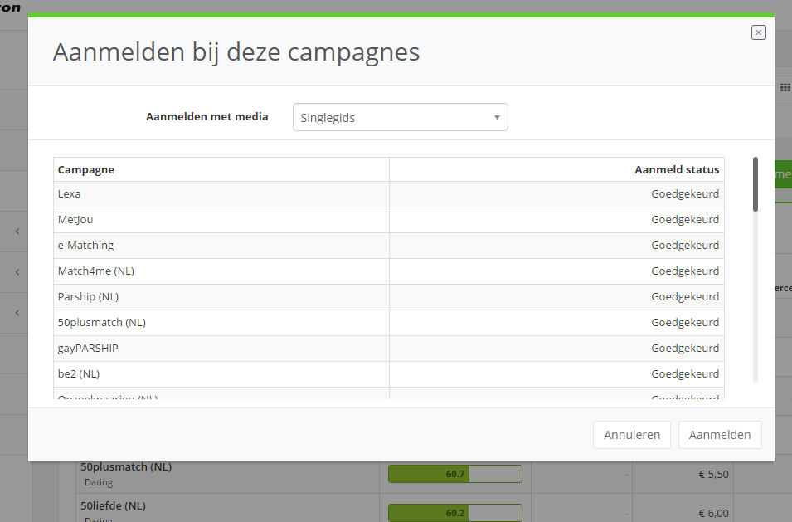
Task: Close the Aanmelden bij deze campagnes dialog
Action: (758, 32)
